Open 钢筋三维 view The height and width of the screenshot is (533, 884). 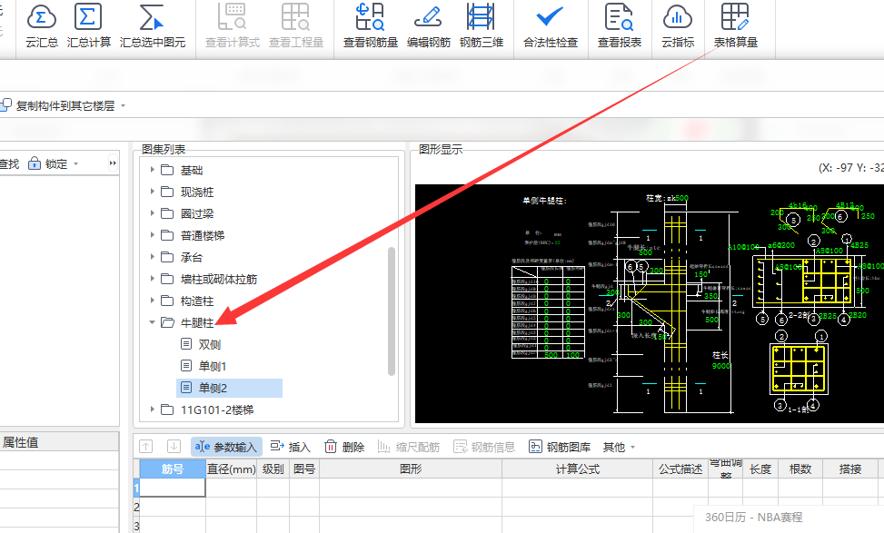481,25
